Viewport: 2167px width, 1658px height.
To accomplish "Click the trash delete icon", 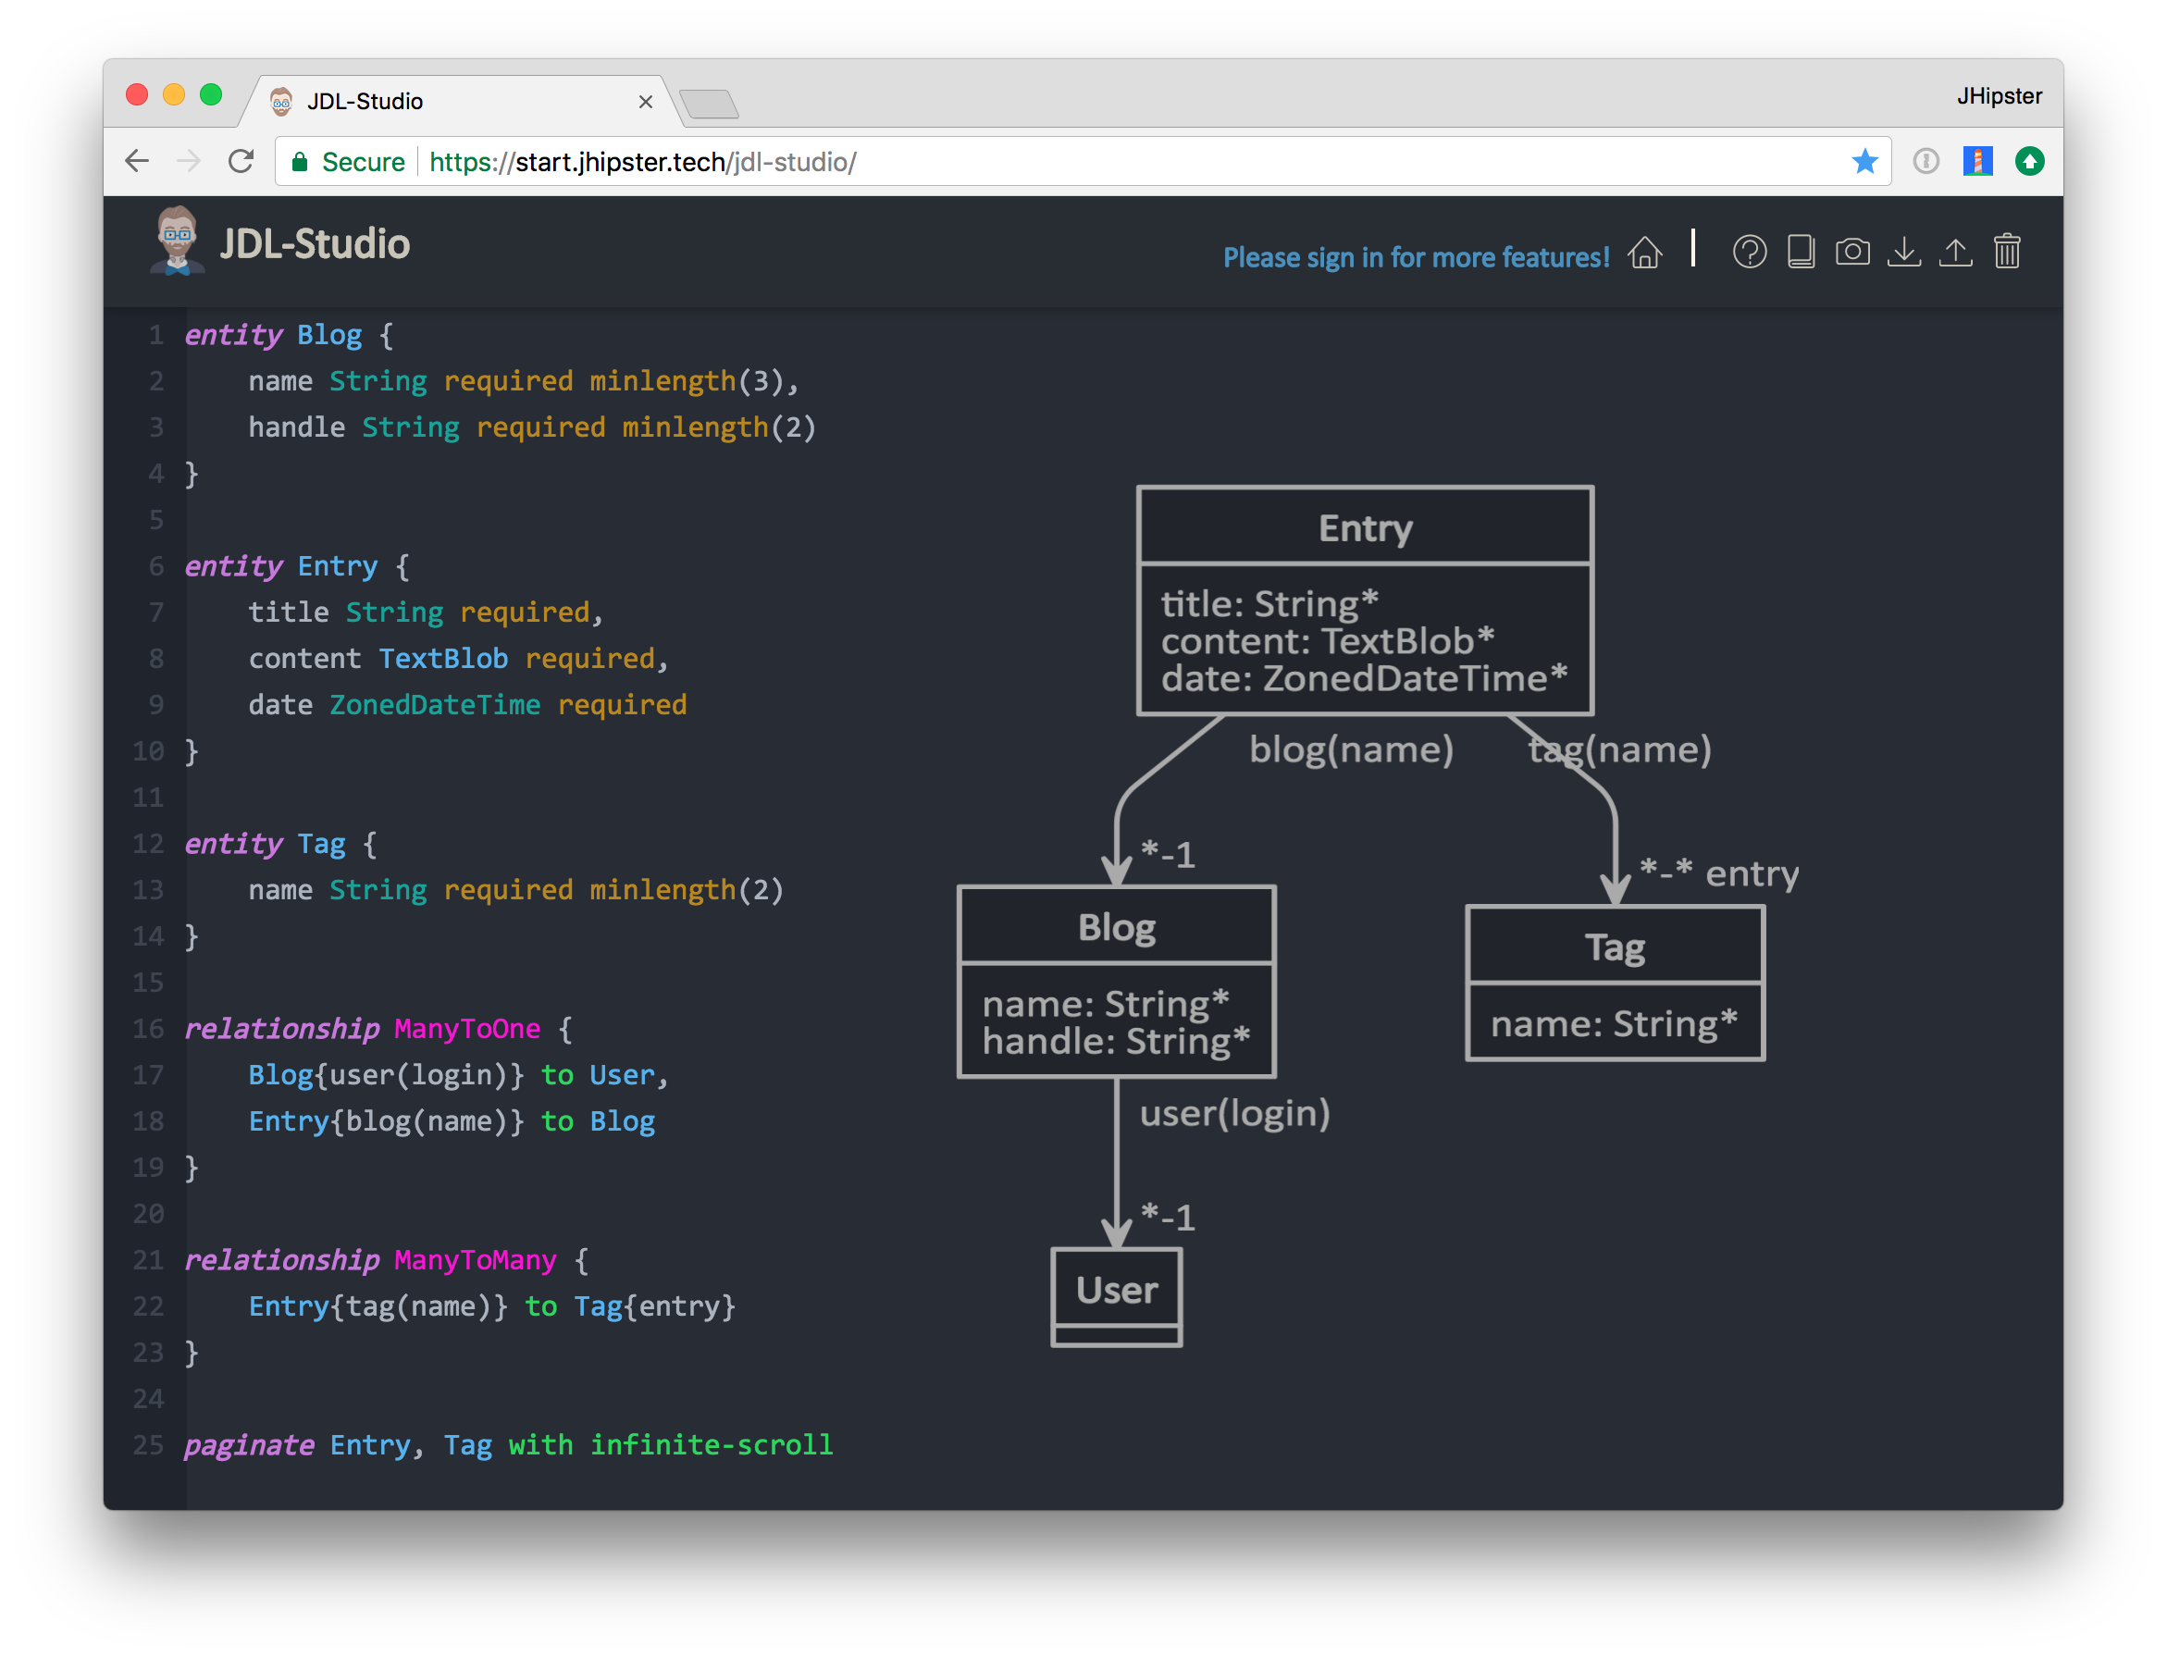I will (x=2006, y=253).
